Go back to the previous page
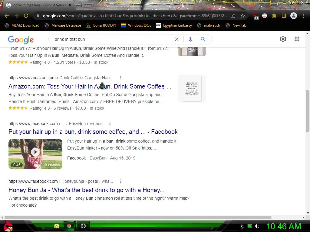This screenshot has width=310, height=232. pos(7,16)
